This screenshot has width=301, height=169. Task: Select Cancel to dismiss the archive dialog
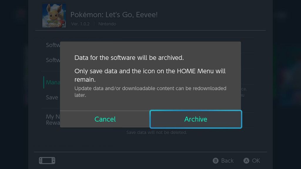tap(105, 119)
